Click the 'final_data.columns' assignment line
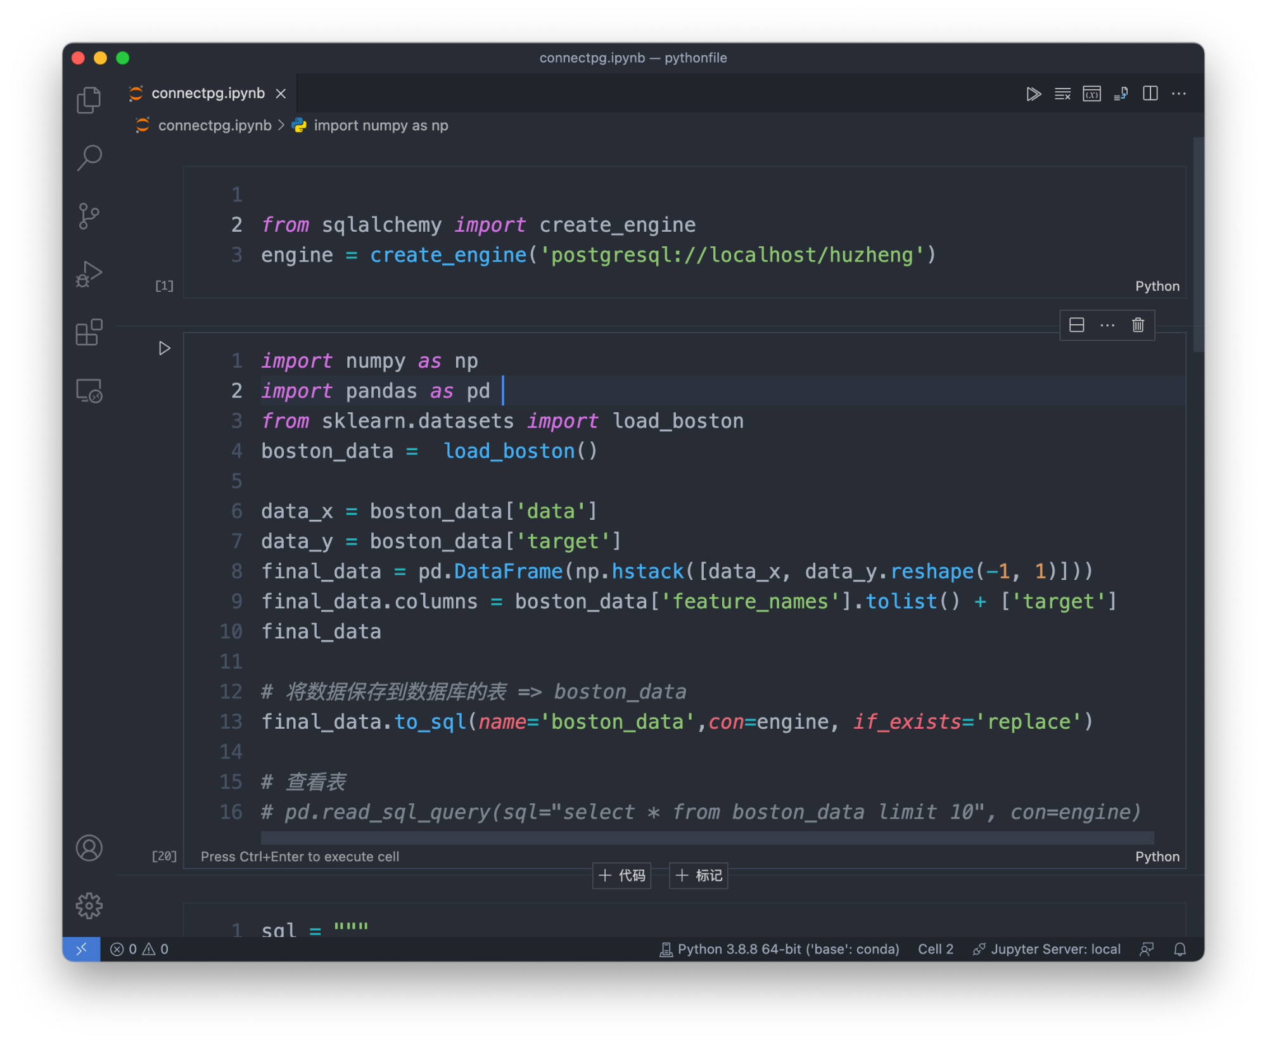The width and height of the screenshot is (1267, 1044). point(689,601)
